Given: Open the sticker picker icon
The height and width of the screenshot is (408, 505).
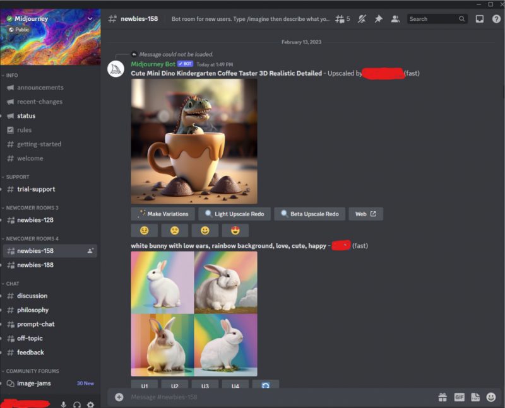Looking at the screenshot, I should [475, 397].
